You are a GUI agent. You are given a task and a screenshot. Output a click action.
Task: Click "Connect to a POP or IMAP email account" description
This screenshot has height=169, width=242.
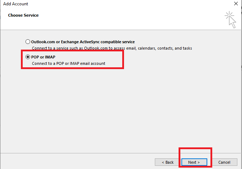click(68, 63)
